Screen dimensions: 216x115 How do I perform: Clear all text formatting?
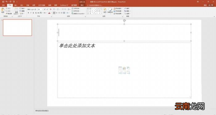tap(51, 9)
